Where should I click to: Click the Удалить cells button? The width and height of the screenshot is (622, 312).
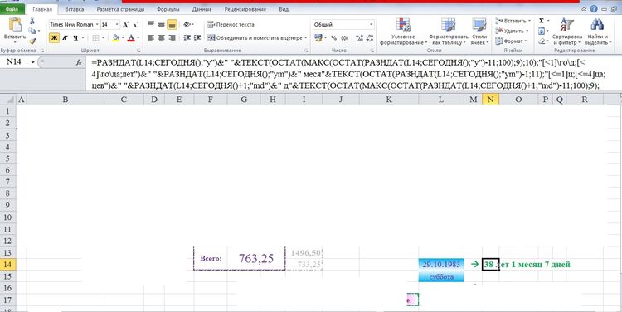(x=512, y=31)
